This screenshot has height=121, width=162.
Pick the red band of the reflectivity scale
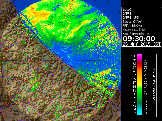tap(139, 64)
